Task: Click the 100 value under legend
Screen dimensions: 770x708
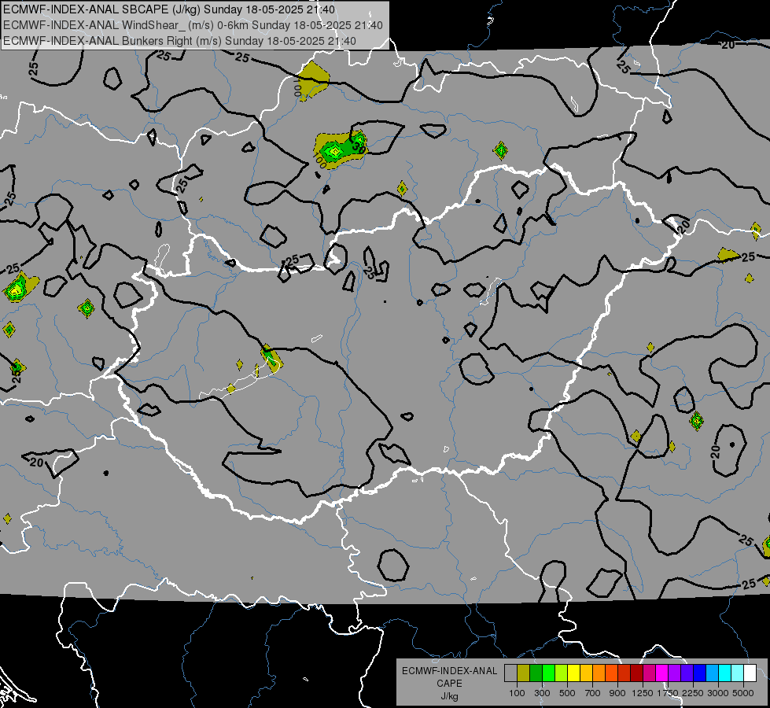Action: (x=517, y=693)
